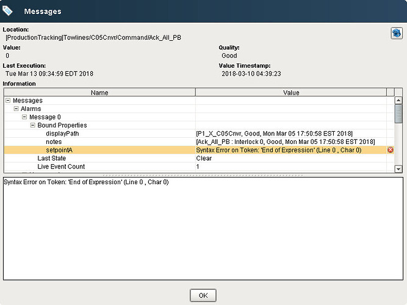The height and width of the screenshot is (305, 407).
Task: Click the Live Event Count value 1
Action: pos(198,167)
